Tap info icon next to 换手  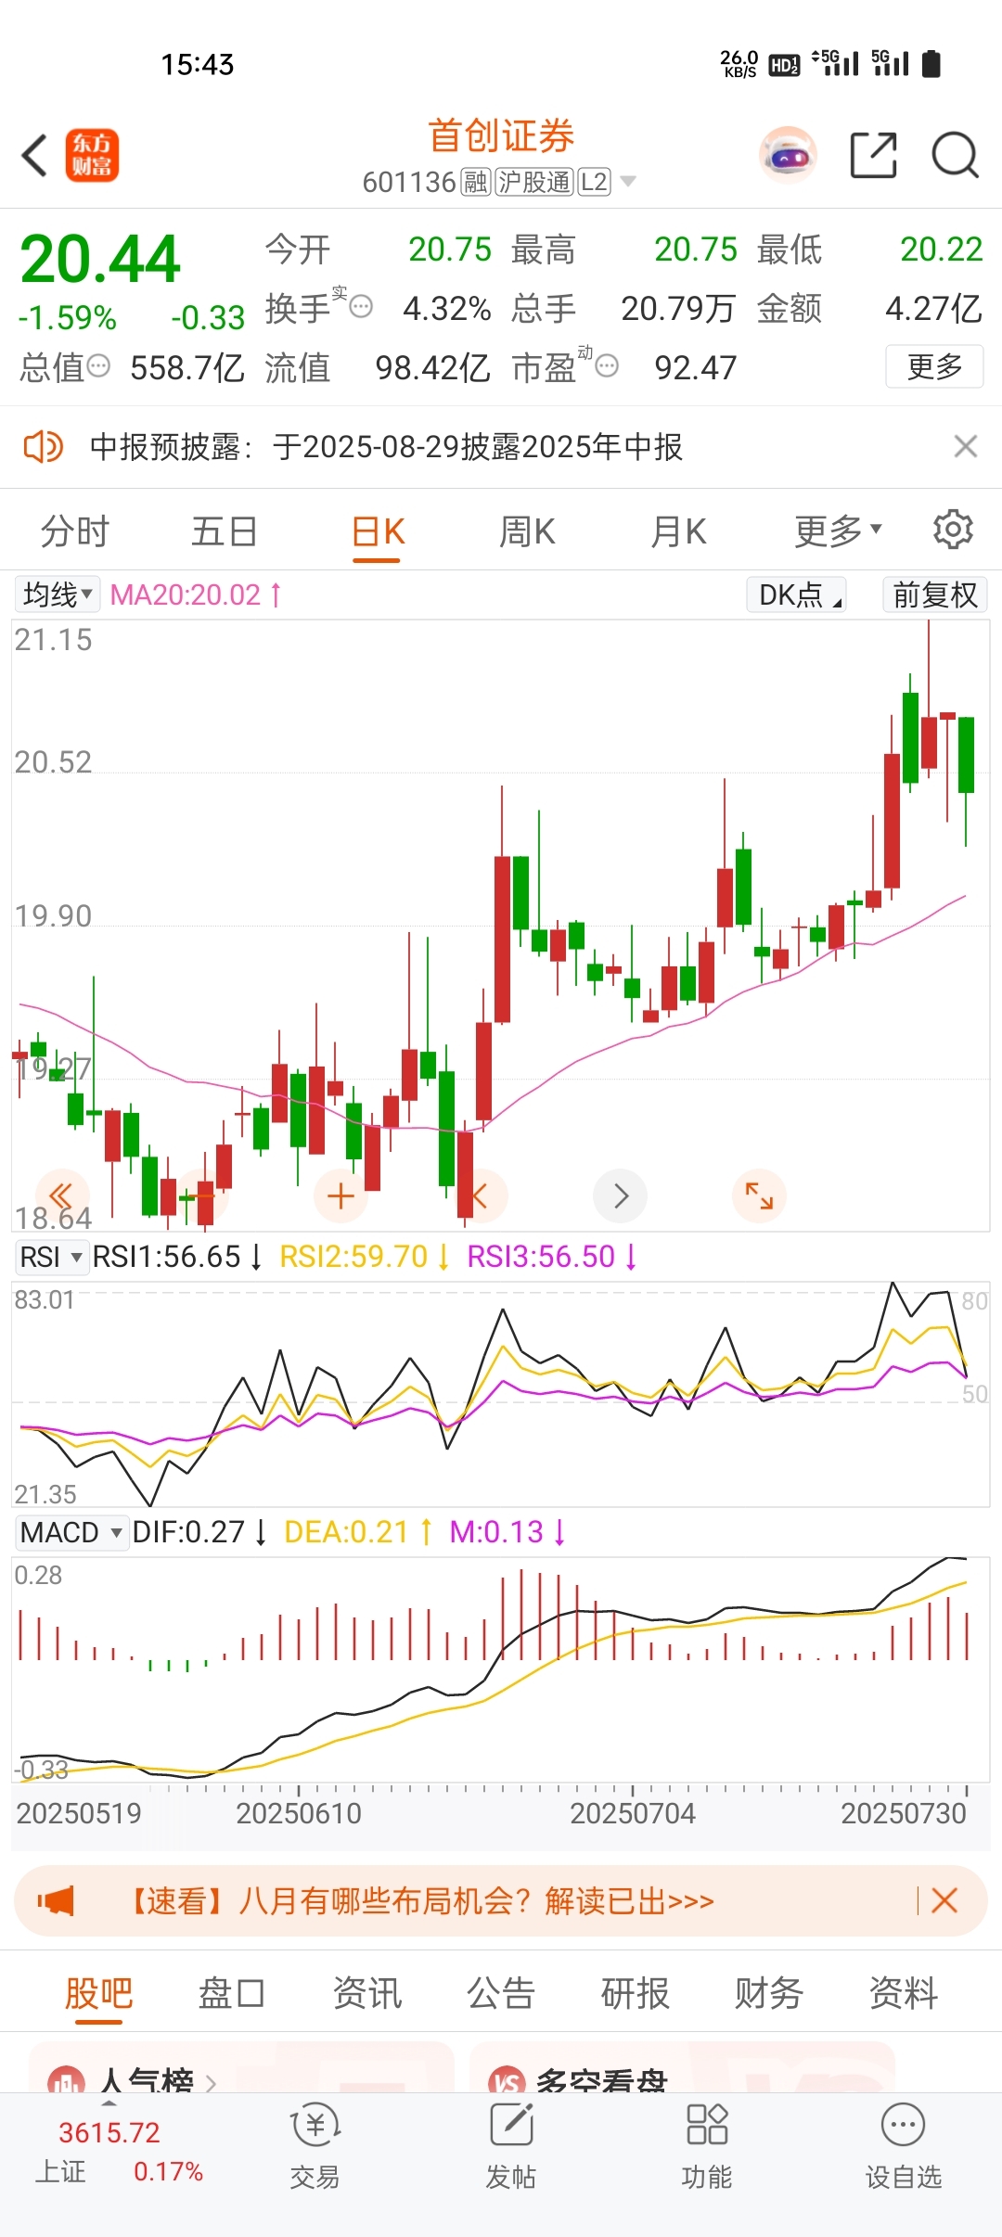coord(361,307)
